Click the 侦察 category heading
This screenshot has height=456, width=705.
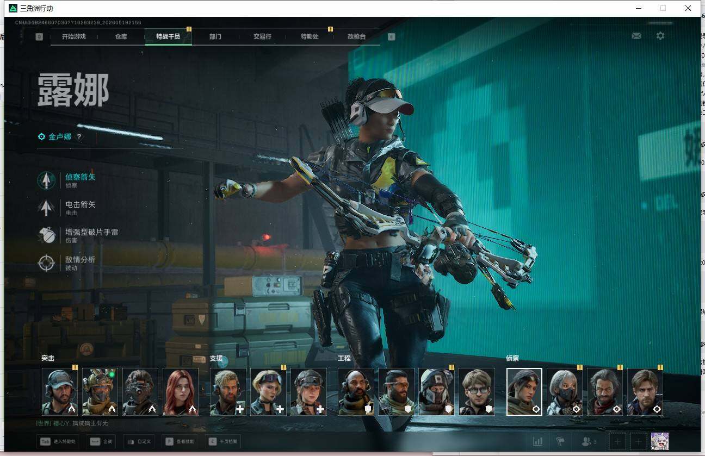[512, 358]
